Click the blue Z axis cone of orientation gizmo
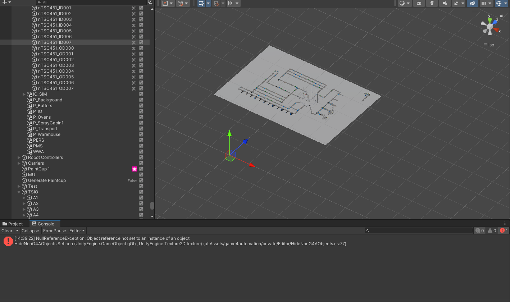This screenshot has height=302, width=510. [x=495, y=22]
